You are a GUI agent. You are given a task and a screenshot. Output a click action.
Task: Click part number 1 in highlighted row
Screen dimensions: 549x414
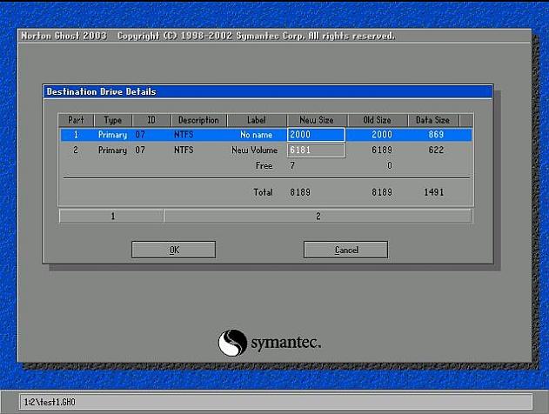coord(76,135)
